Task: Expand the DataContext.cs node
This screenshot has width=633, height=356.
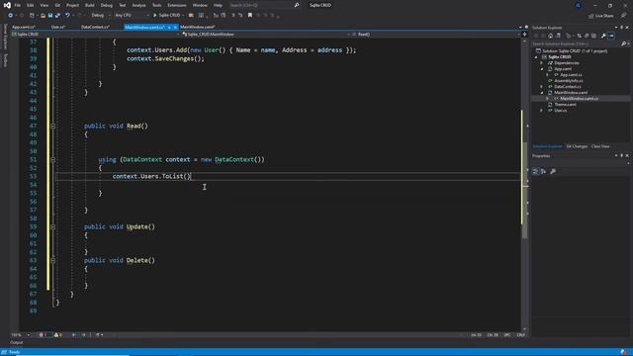Action: point(541,87)
